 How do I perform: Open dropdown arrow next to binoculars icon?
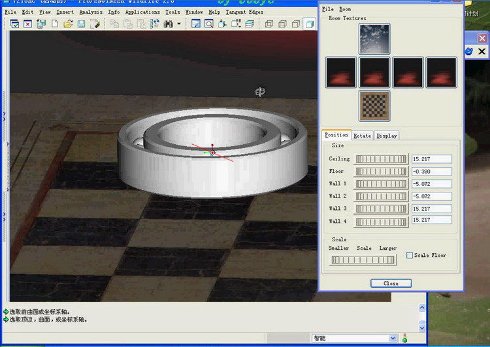pos(179,24)
